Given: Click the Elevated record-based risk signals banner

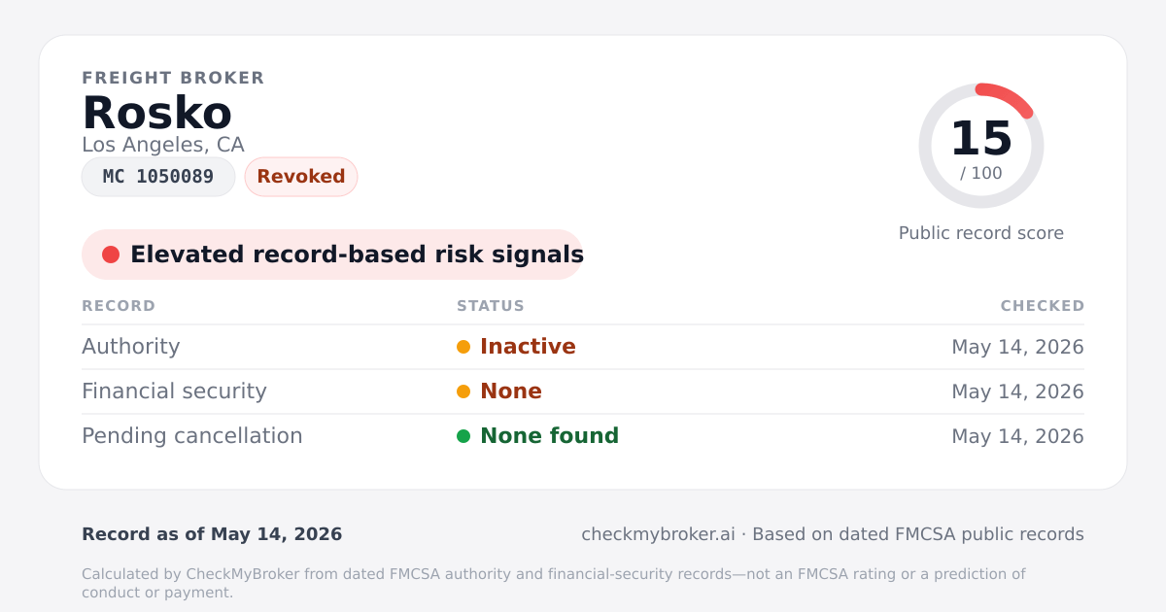Looking at the screenshot, I should tap(332, 255).
